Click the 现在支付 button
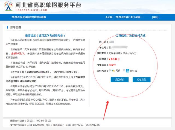 click(x=142, y=80)
